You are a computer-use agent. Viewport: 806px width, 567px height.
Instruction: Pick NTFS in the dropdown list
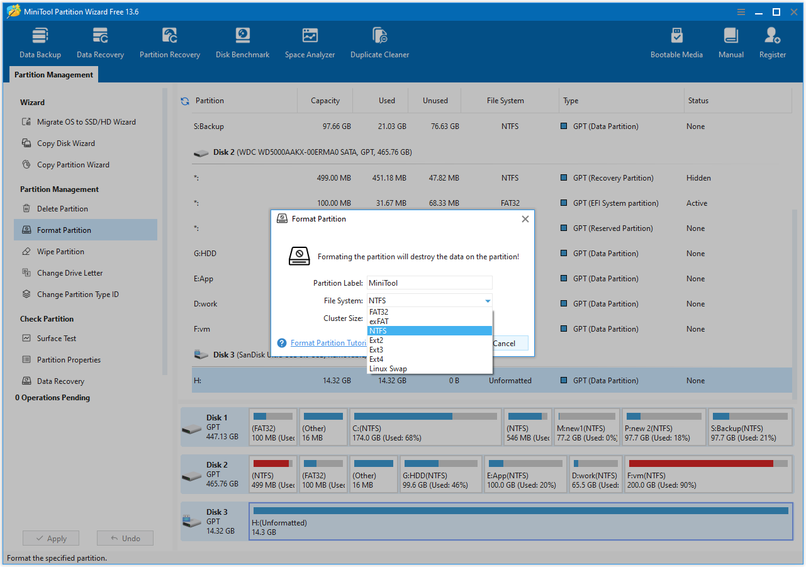[x=430, y=331]
